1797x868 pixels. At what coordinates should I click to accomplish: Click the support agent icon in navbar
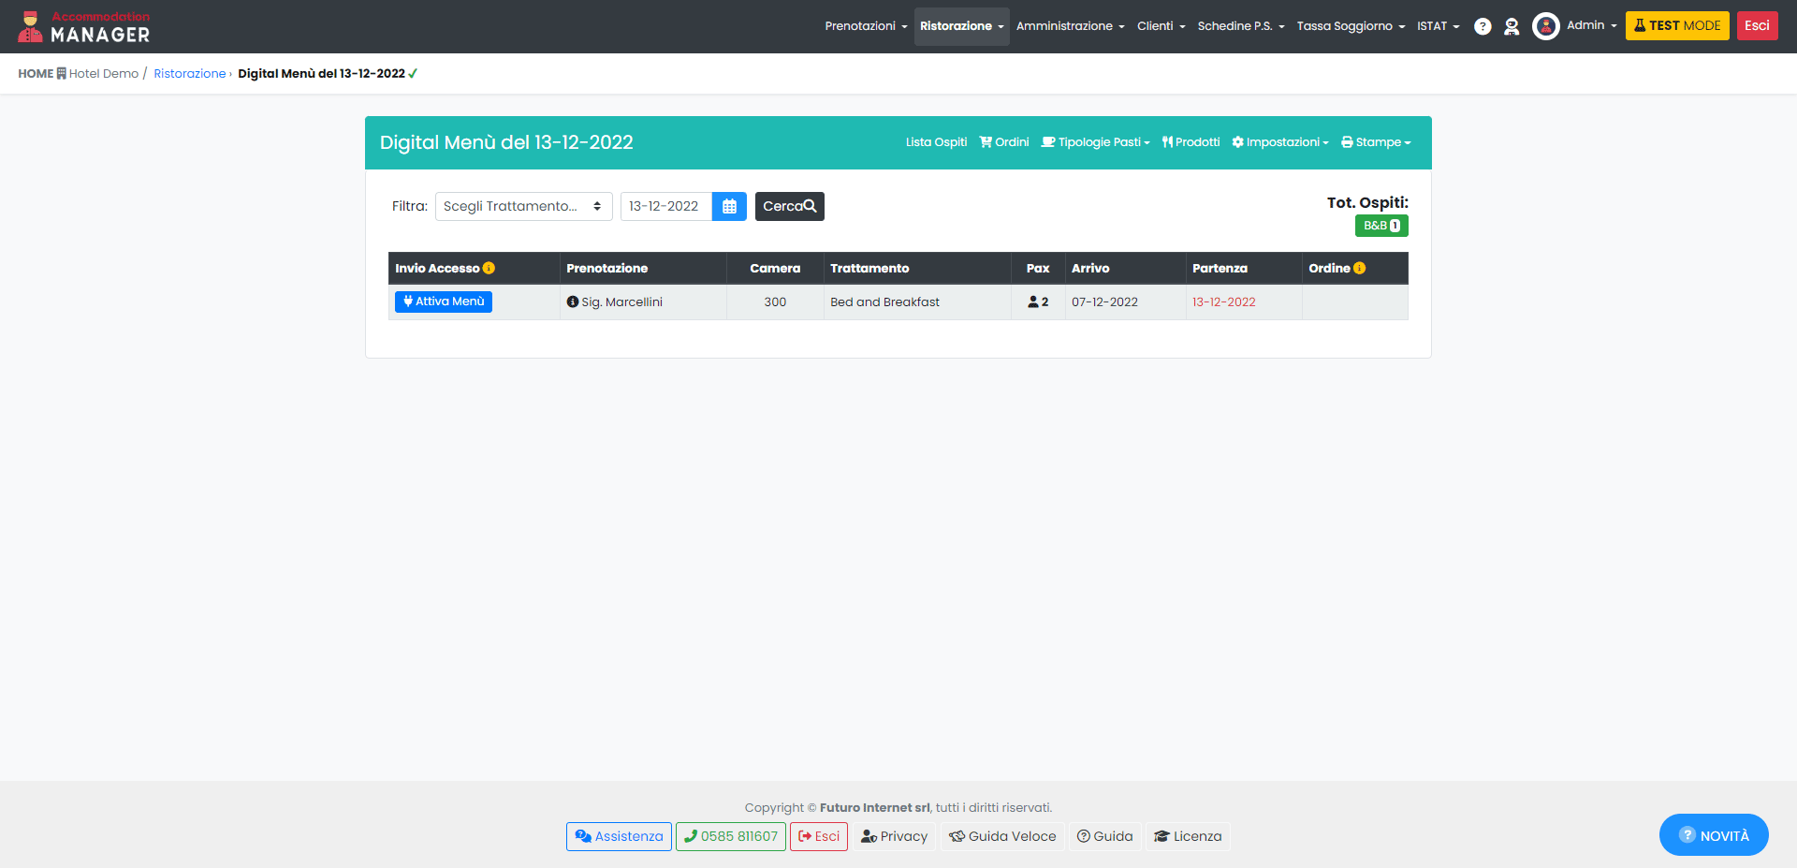click(x=1512, y=26)
